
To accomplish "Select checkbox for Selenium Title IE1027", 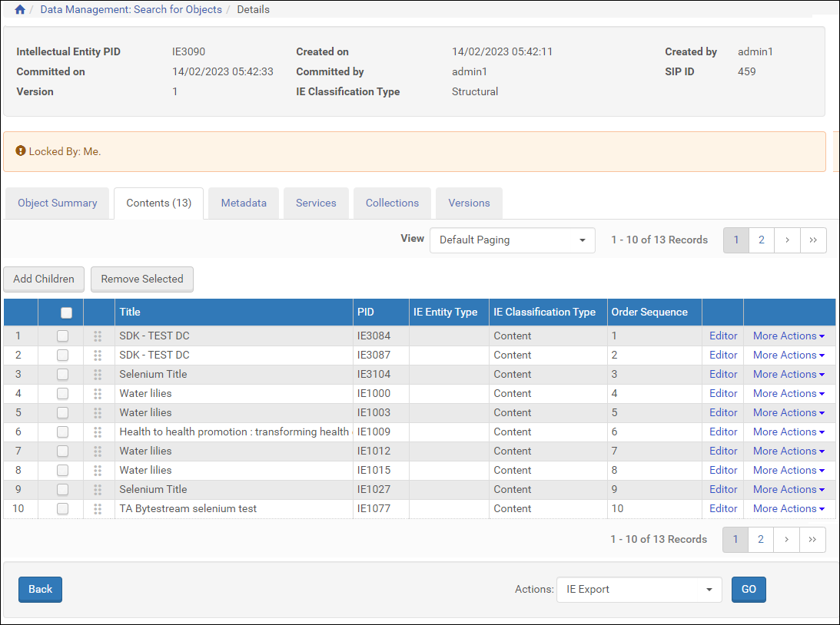I will tap(63, 490).
